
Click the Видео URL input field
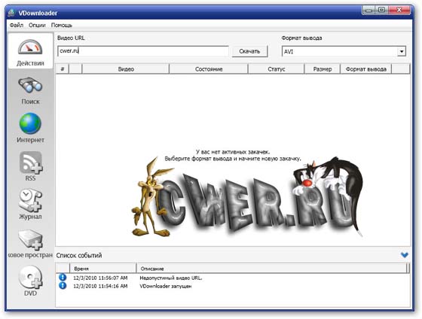click(143, 51)
